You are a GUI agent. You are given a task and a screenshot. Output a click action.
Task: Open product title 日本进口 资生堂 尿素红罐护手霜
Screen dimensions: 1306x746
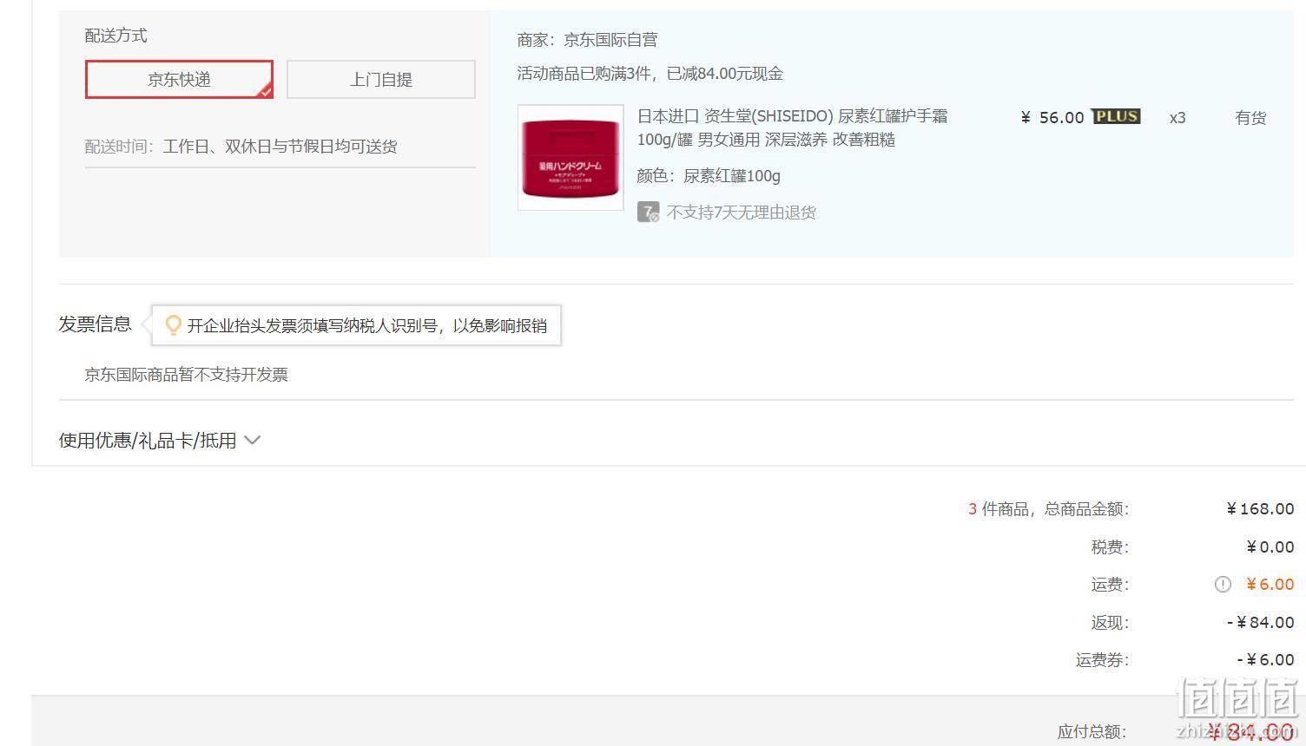click(792, 128)
